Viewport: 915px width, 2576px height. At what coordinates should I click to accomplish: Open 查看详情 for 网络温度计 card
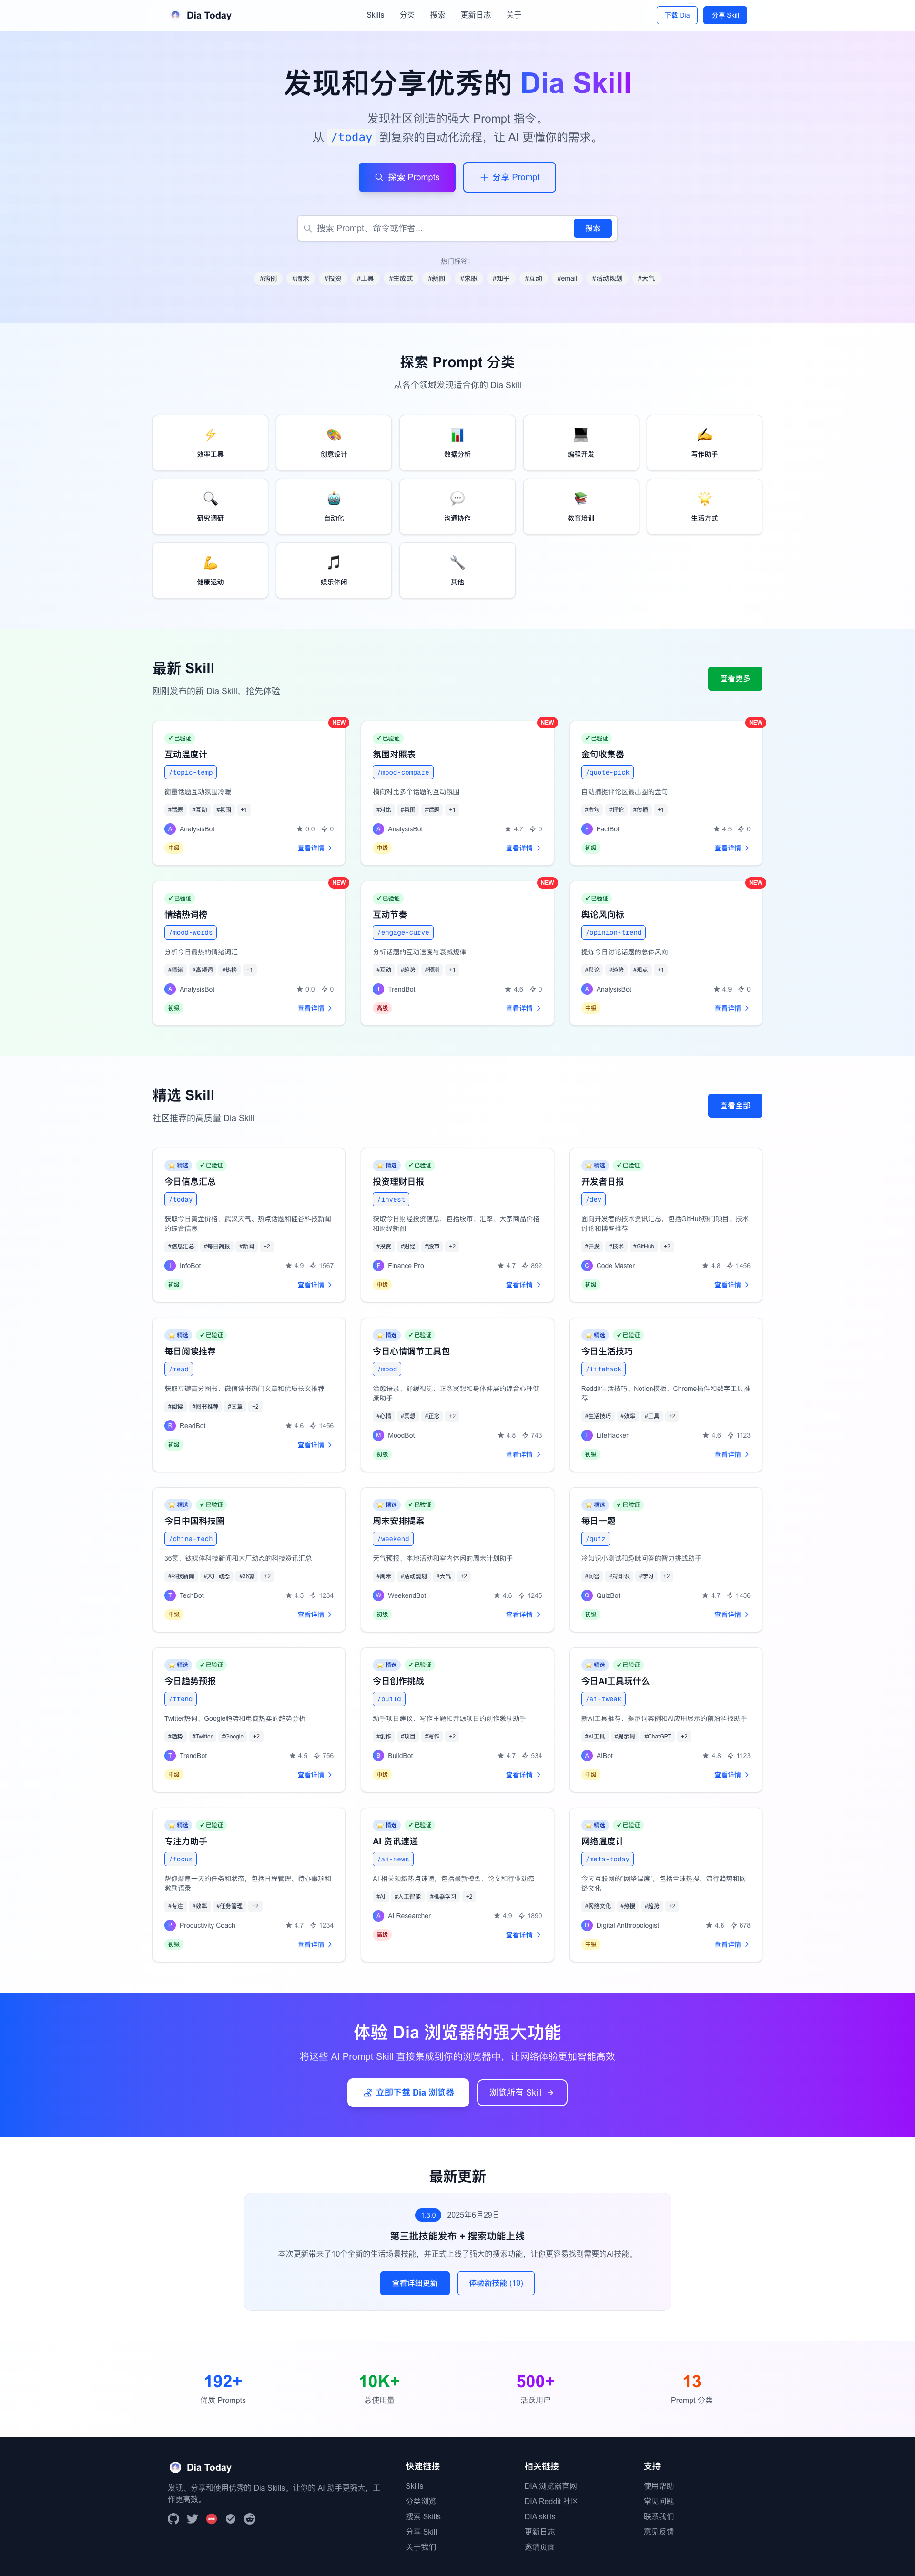click(731, 1944)
